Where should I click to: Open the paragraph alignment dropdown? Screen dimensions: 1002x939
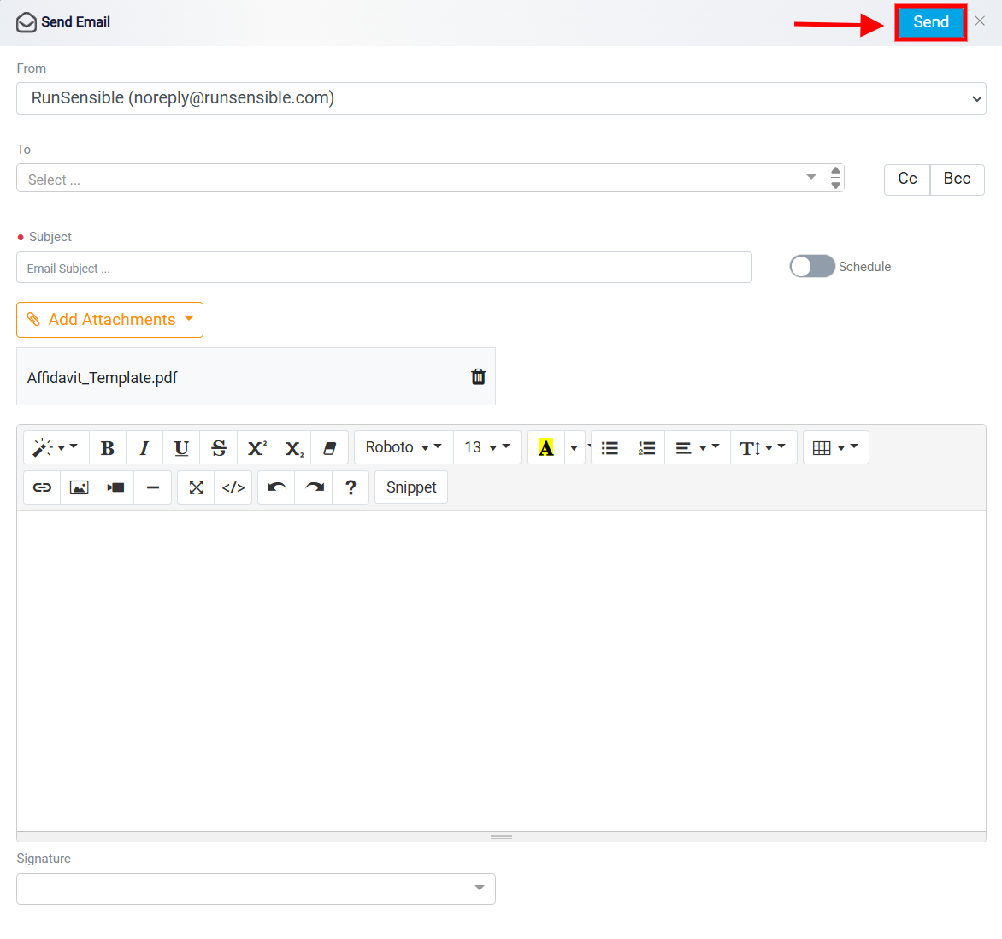click(698, 447)
